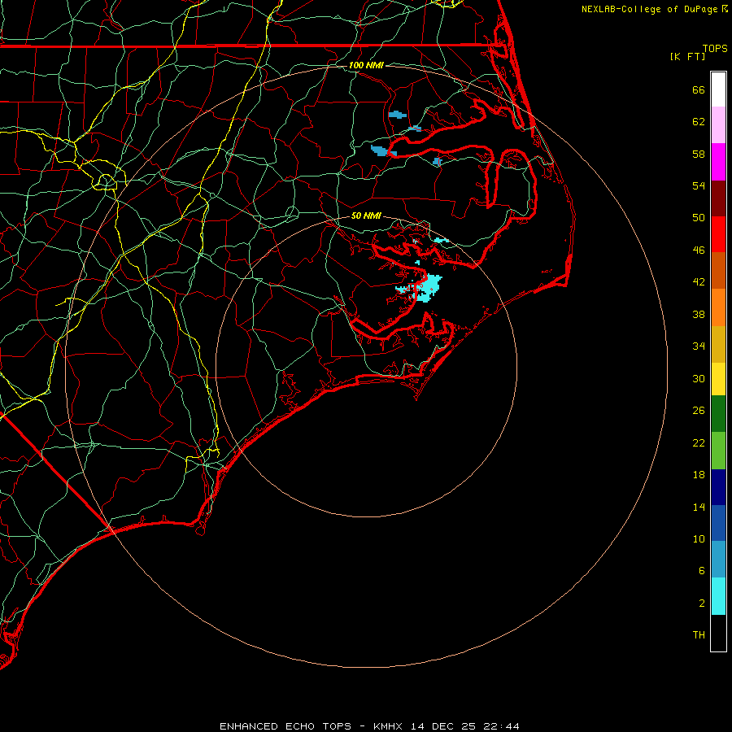Click the yellow 34 kft legend swatch
This screenshot has height=732, width=732.
tap(718, 378)
